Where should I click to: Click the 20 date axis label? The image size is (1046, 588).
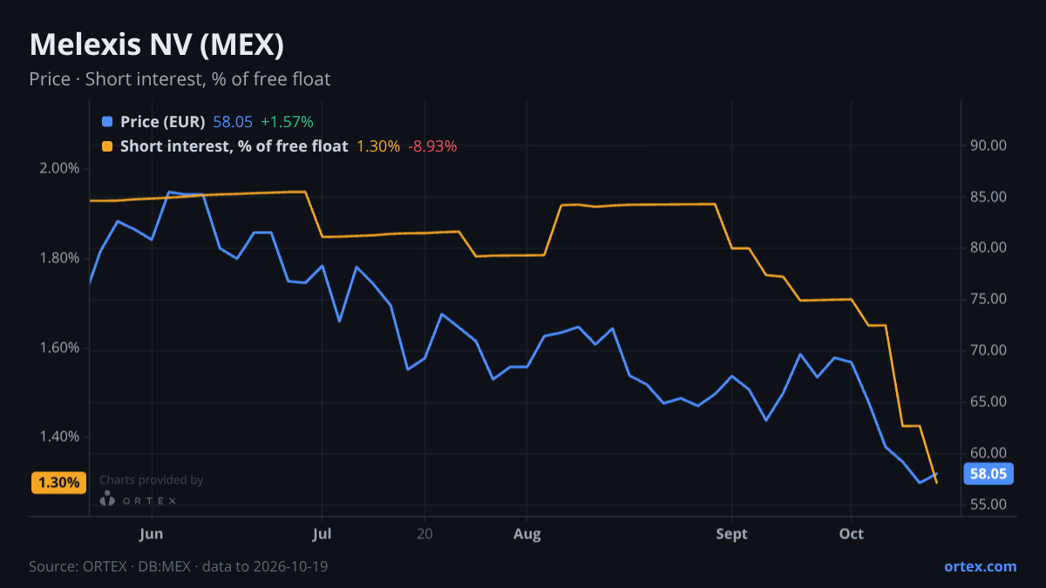(x=425, y=533)
